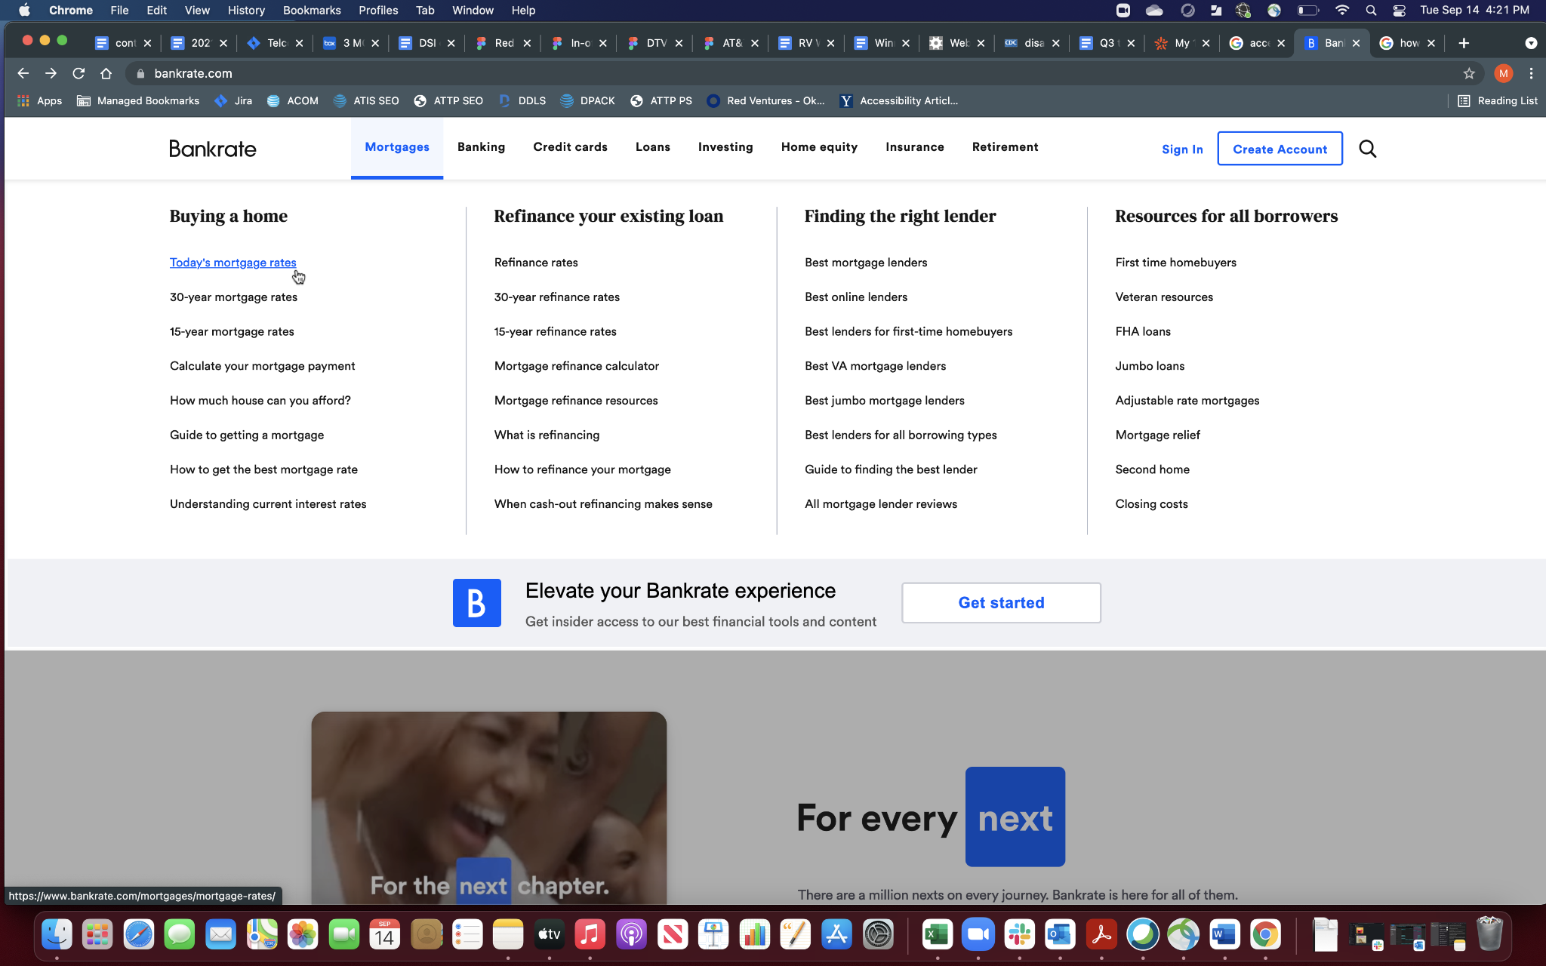Open Slack from the dock
This screenshot has height=966, width=1546.
pos(1019,935)
